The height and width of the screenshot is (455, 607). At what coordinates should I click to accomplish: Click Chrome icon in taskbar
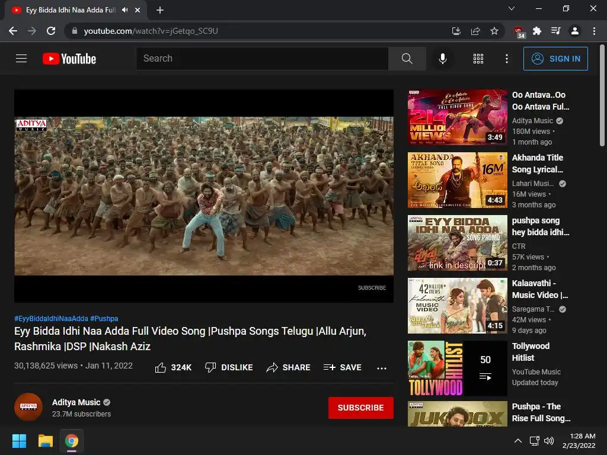pos(72,441)
